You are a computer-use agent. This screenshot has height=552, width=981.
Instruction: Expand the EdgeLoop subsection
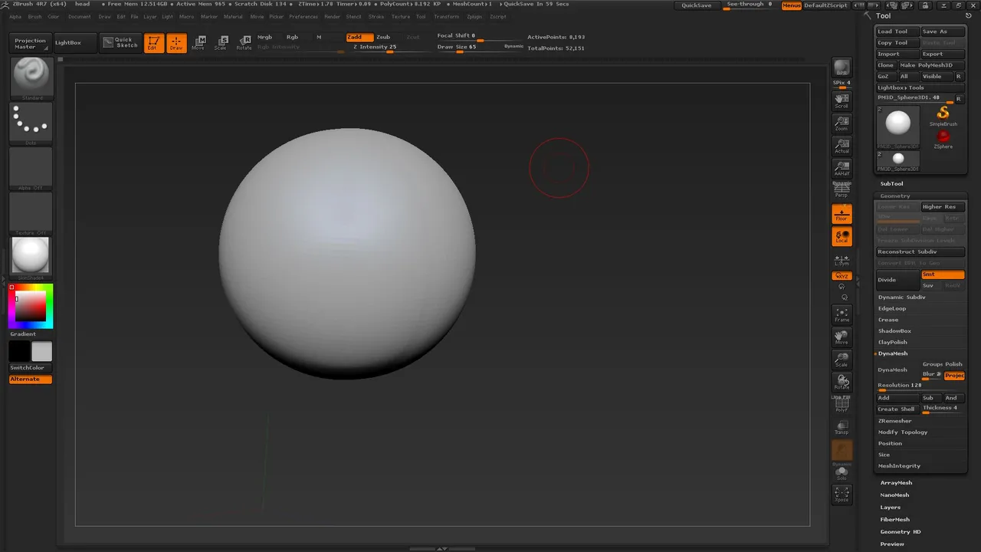click(892, 308)
